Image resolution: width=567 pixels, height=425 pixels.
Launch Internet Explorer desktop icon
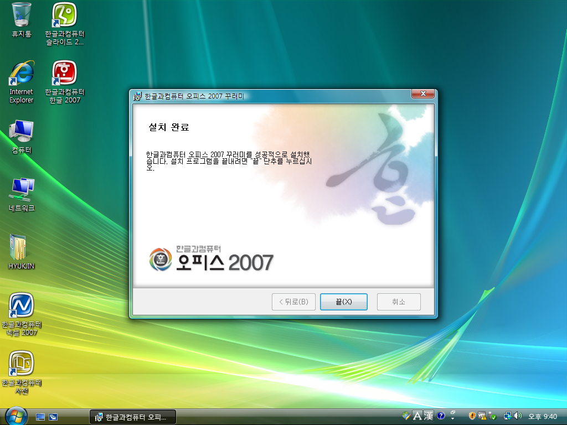[22, 82]
